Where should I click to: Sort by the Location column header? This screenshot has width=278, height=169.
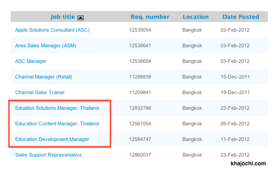(196, 17)
